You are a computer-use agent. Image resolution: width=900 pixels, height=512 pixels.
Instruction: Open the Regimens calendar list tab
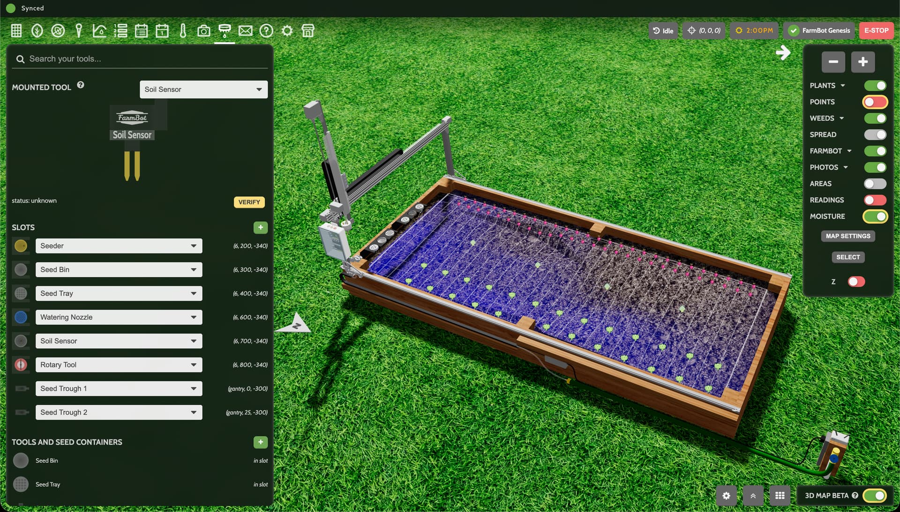pyautogui.click(x=141, y=31)
